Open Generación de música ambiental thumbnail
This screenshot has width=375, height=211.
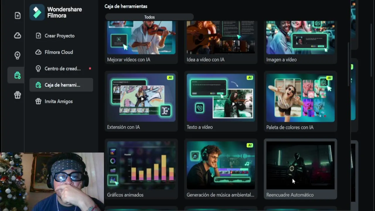point(221,165)
